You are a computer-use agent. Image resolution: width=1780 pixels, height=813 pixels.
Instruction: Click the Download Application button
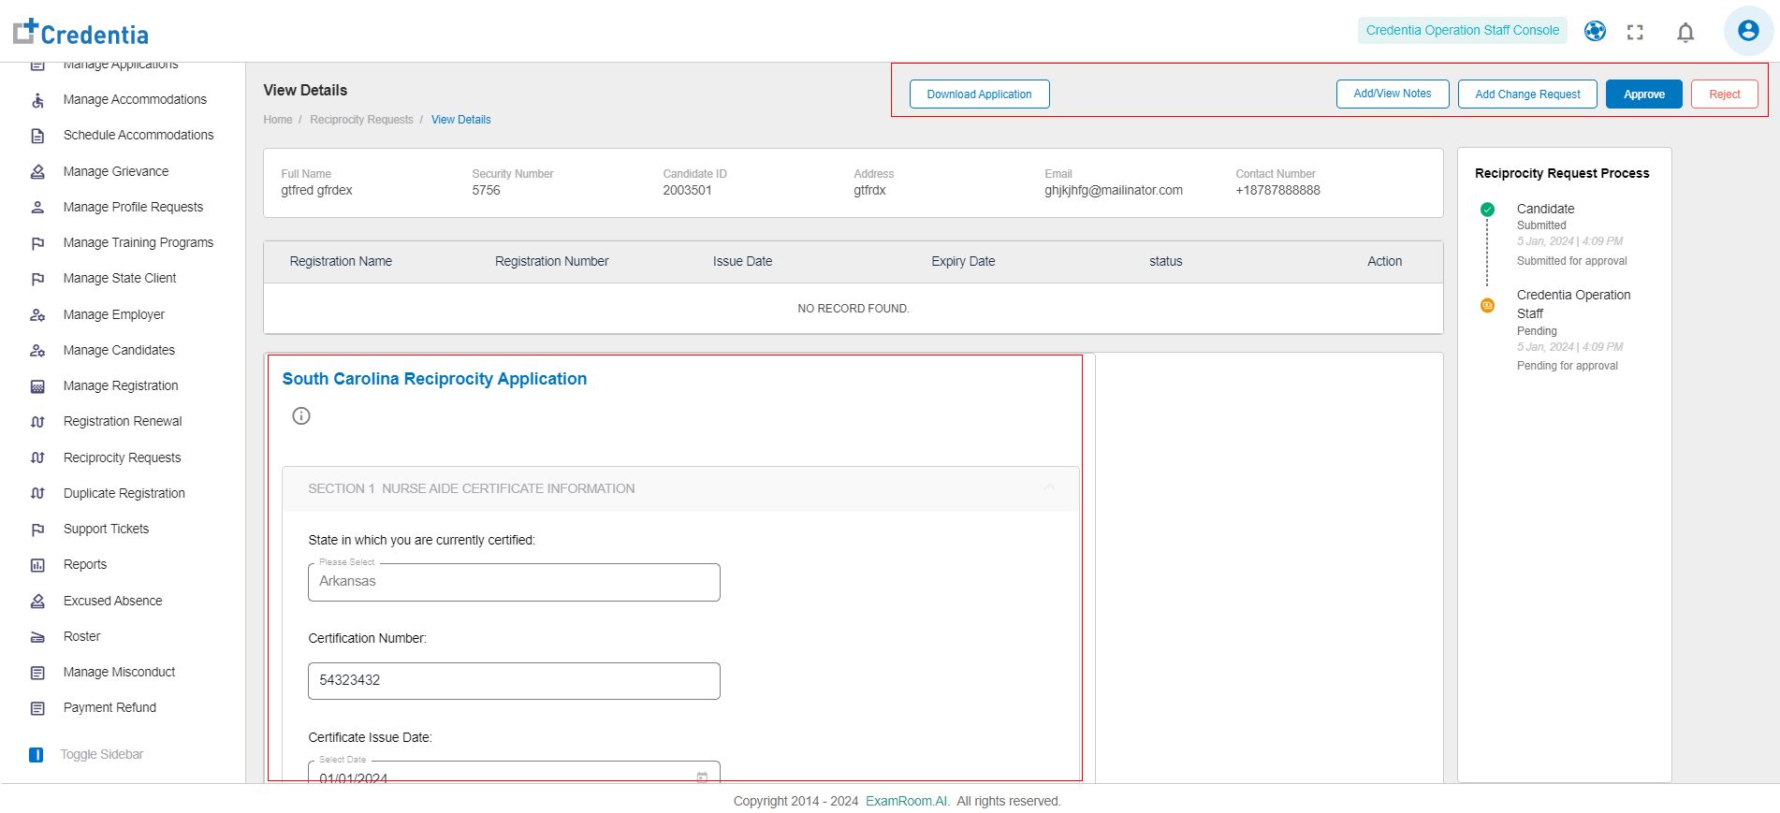(x=979, y=94)
